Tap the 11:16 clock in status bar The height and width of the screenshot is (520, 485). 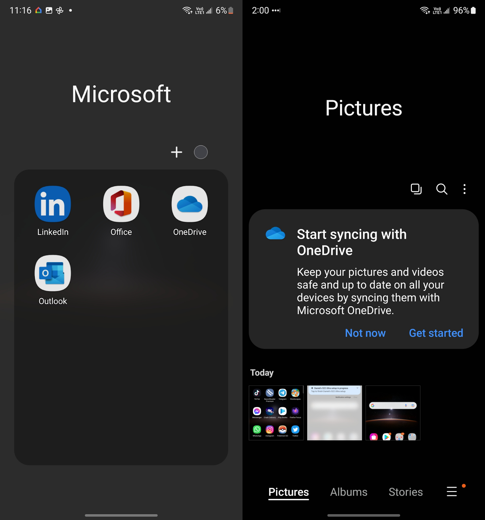(x=20, y=10)
